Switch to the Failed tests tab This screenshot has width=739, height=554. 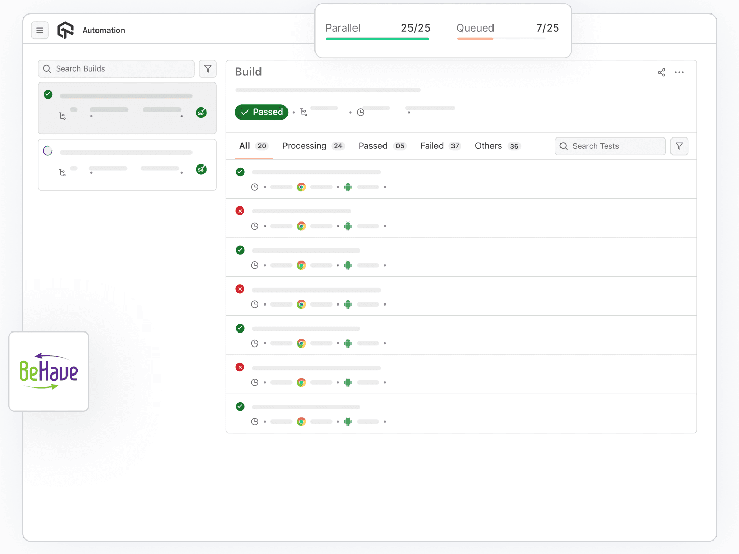coord(432,146)
